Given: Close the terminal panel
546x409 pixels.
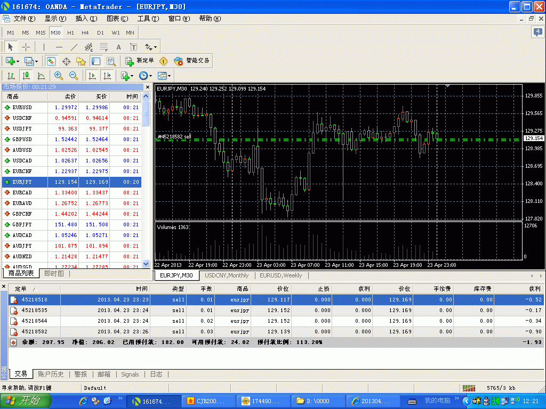Looking at the screenshot, I should [4, 287].
